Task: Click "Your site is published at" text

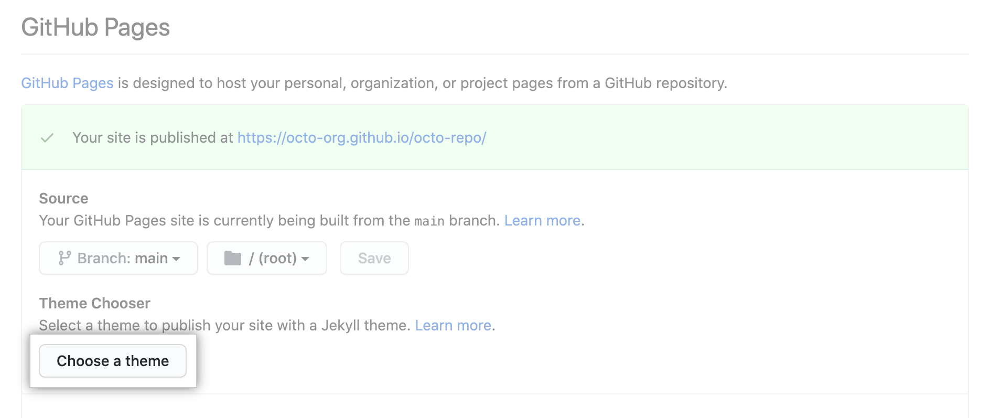Action: tap(152, 137)
